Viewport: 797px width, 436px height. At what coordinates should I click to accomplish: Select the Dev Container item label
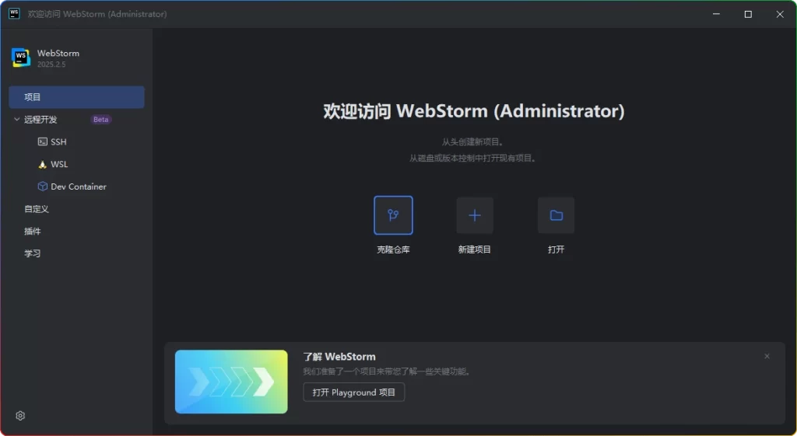coord(79,187)
